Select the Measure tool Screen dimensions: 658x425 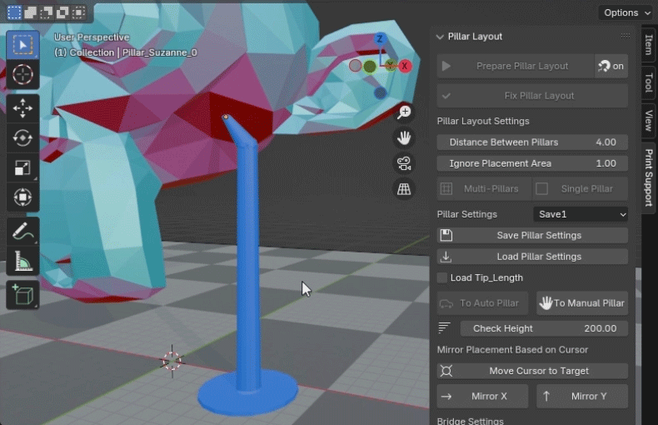click(x=22, y=261)
